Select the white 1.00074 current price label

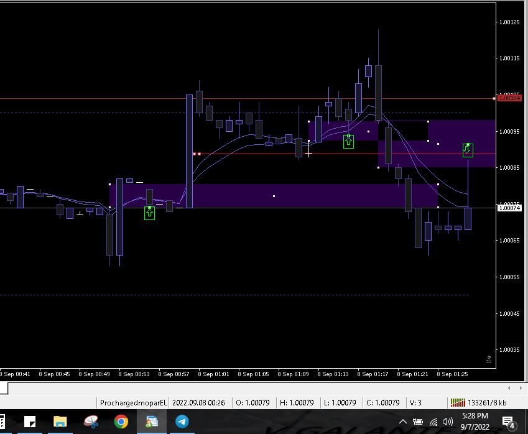pos(510,208)
